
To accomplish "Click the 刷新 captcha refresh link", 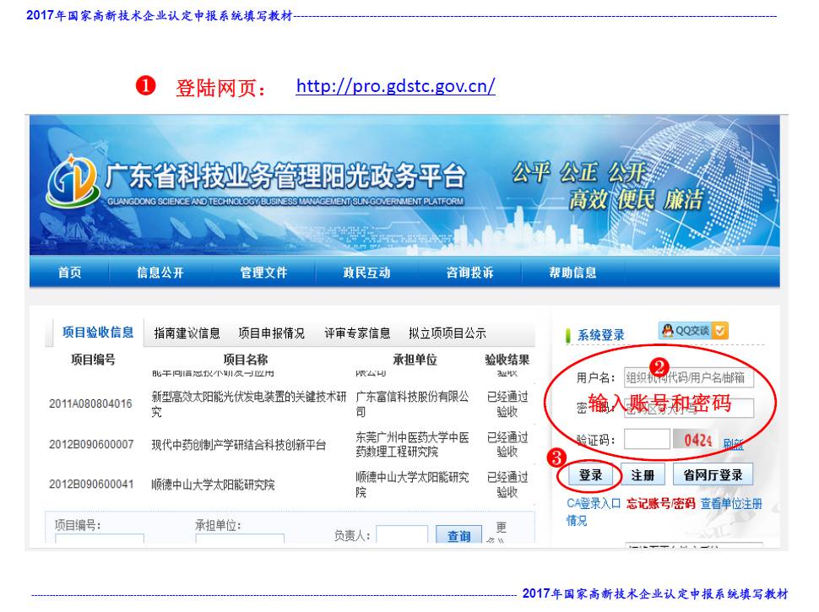I will pos(733,444).
